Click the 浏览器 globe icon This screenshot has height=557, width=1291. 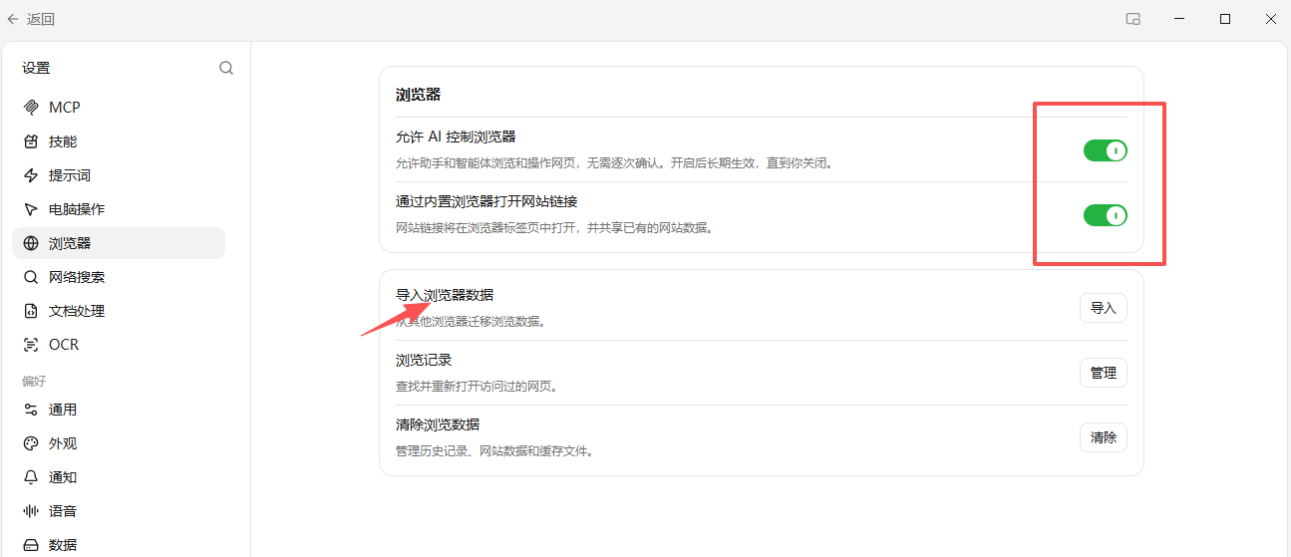(x=31, y=243)
